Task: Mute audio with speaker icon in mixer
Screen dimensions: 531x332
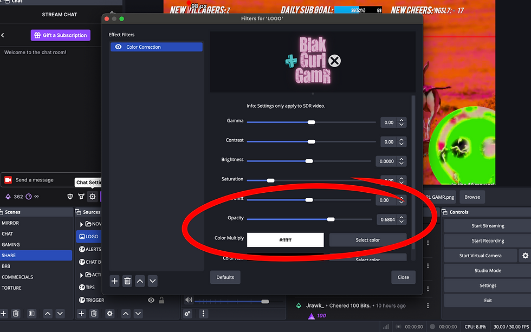Action: click(189, 300)
